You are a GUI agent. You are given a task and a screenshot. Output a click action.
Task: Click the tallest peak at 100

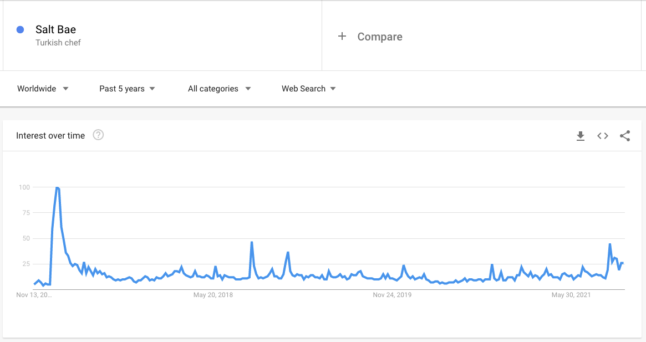click(57, 188)
